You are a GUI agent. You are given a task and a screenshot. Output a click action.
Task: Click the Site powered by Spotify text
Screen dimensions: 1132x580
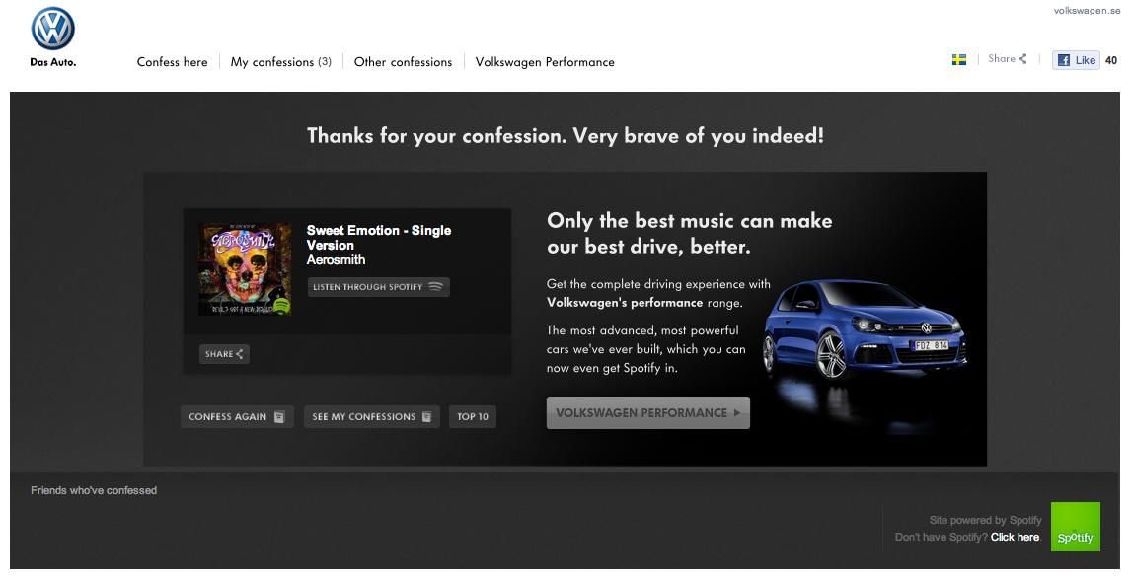click(x=986, y=520)
